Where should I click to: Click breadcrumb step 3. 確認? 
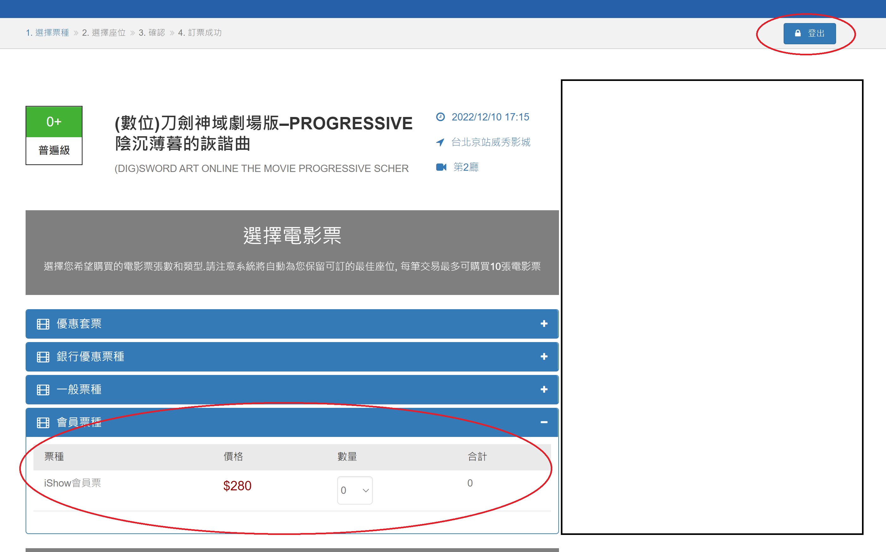pyautogui.click(x=152, y=33)
